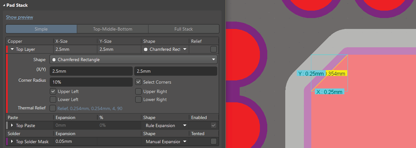Click the red Top Layer color bar
This screenshot has height=148, width=416.
(x=7, y=50)
